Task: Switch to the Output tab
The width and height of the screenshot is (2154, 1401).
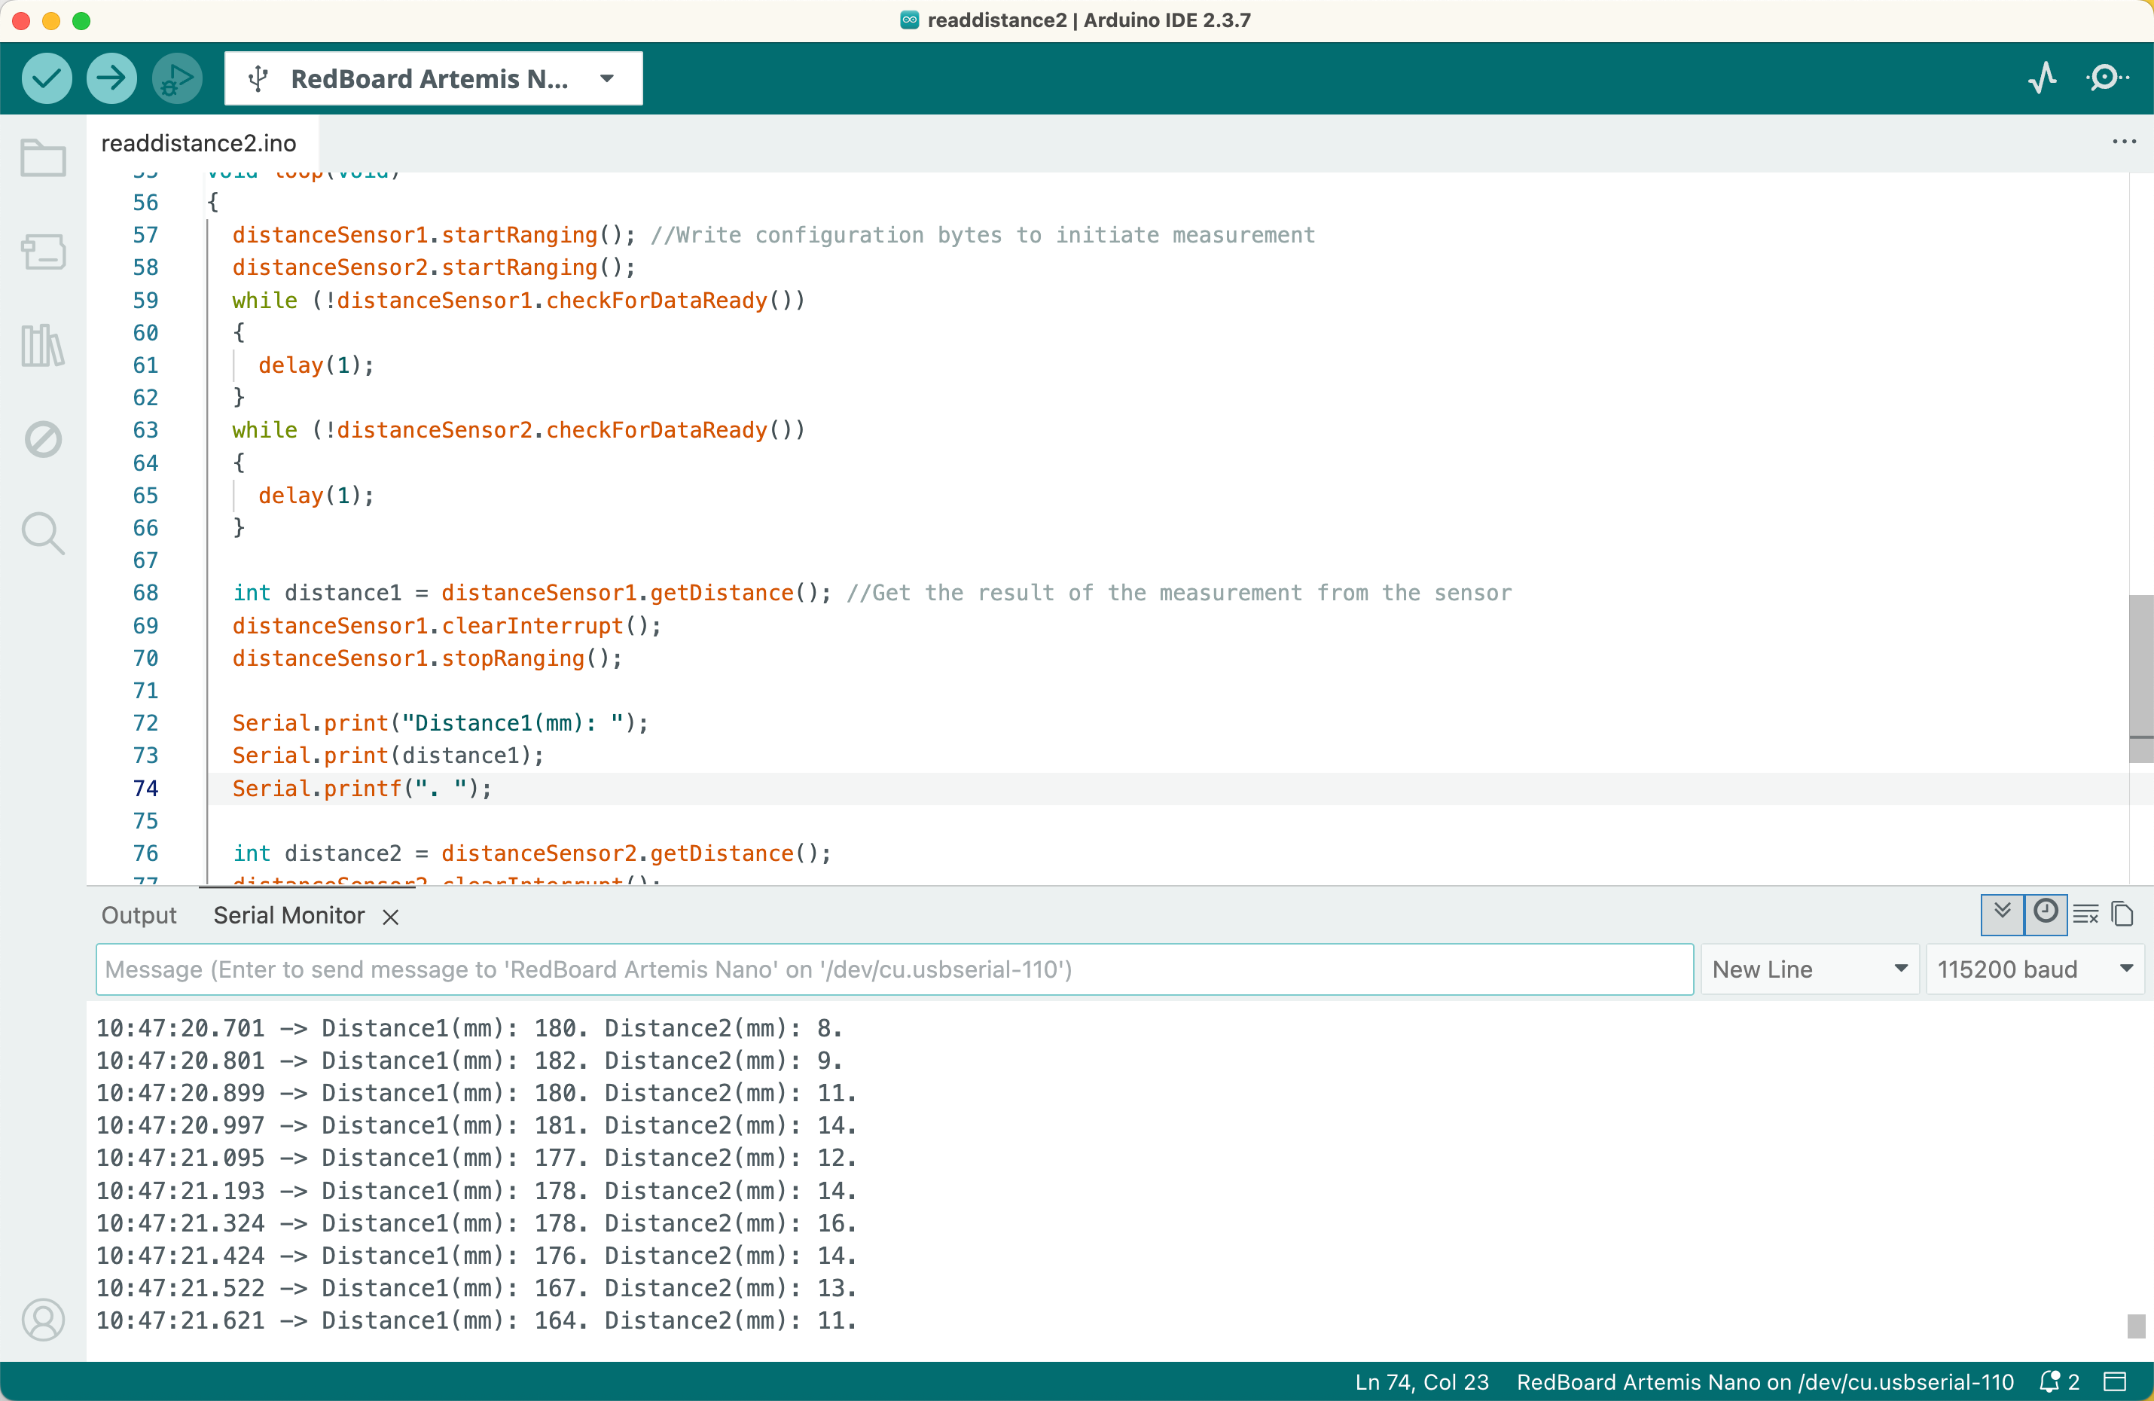Action: coord(139,916)
